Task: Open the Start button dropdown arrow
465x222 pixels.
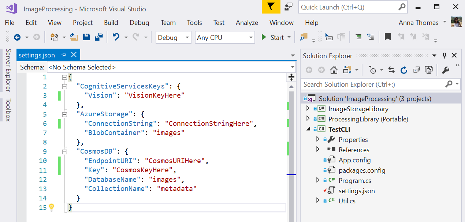Action: point(289,37)
